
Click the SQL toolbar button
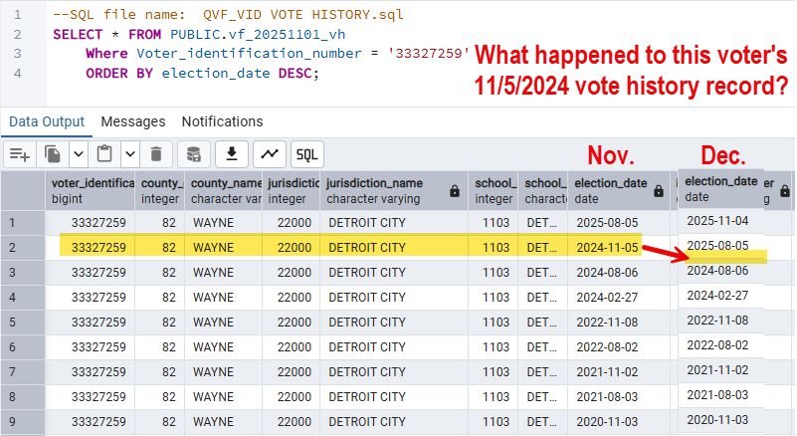coord(307,154)
